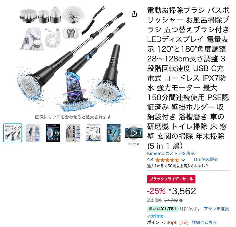Click the prime logo
Image resolution: width=236 pixels, height=227 pixels.
pos(155,216)
